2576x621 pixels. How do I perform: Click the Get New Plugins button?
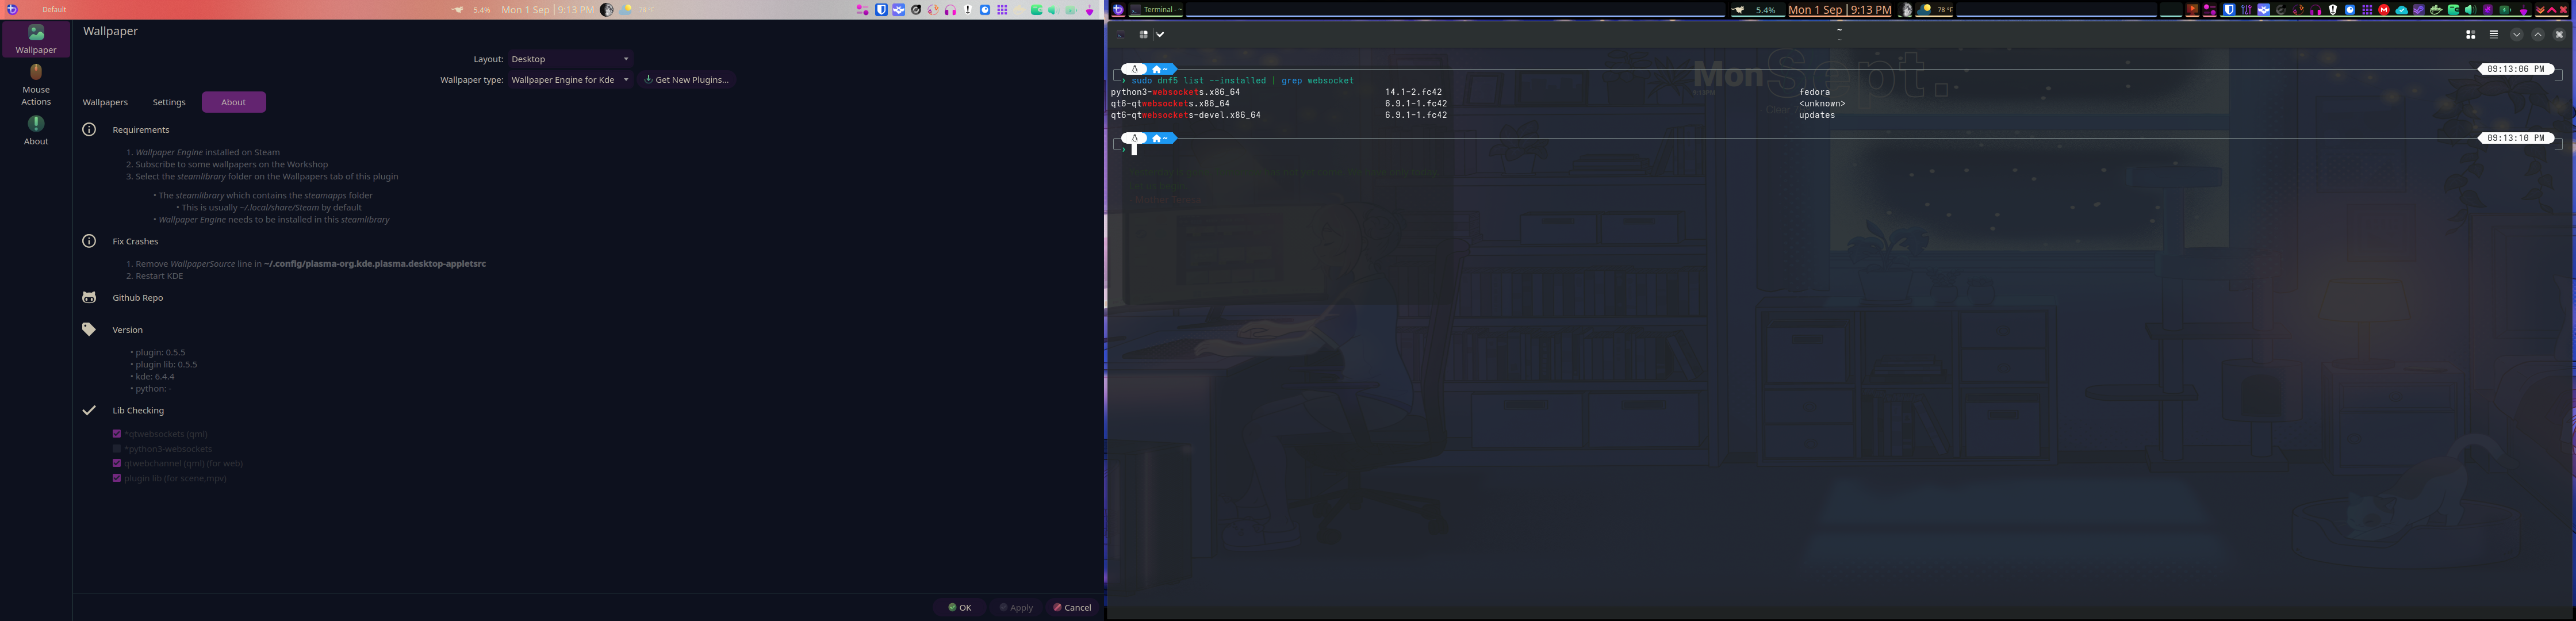pyautogui.click(x=686, y=80)
